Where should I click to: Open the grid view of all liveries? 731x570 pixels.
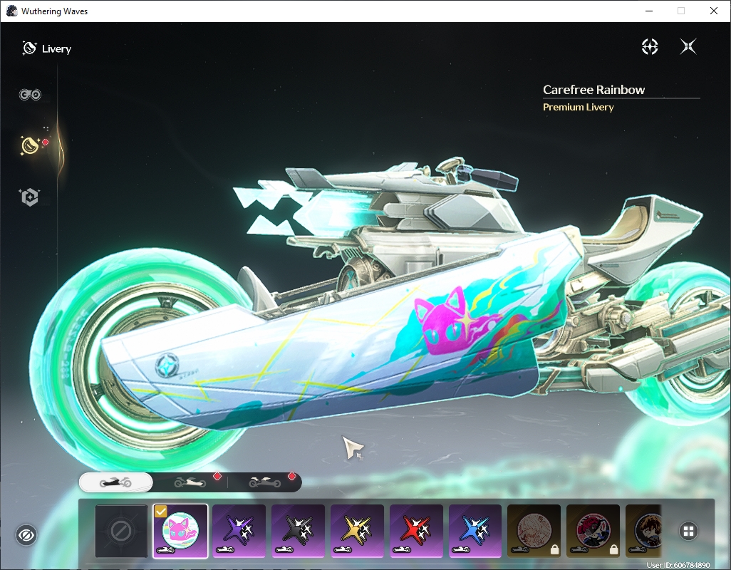pyautogui.click(x=688, y=532)
